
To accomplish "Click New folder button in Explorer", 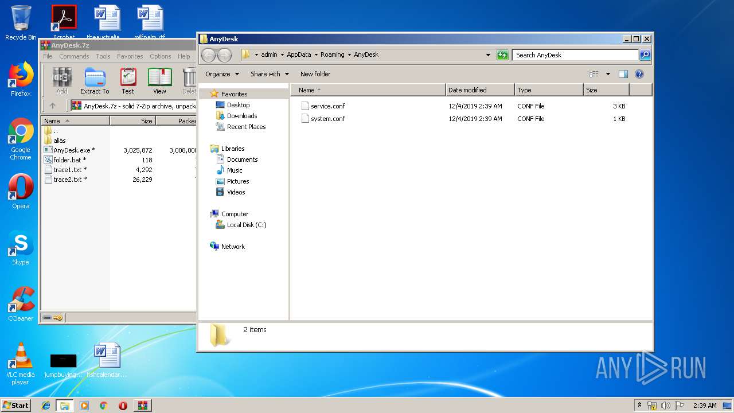I will click(x=315, y=74).
